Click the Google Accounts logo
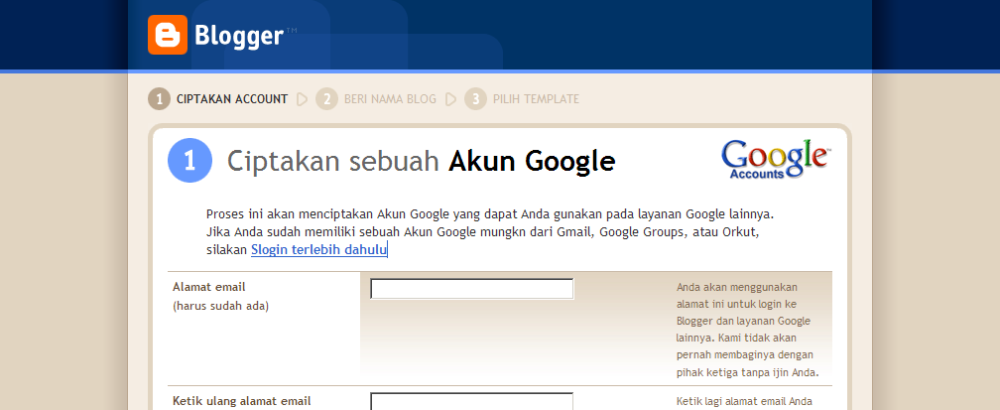 [x=776, y=160]
